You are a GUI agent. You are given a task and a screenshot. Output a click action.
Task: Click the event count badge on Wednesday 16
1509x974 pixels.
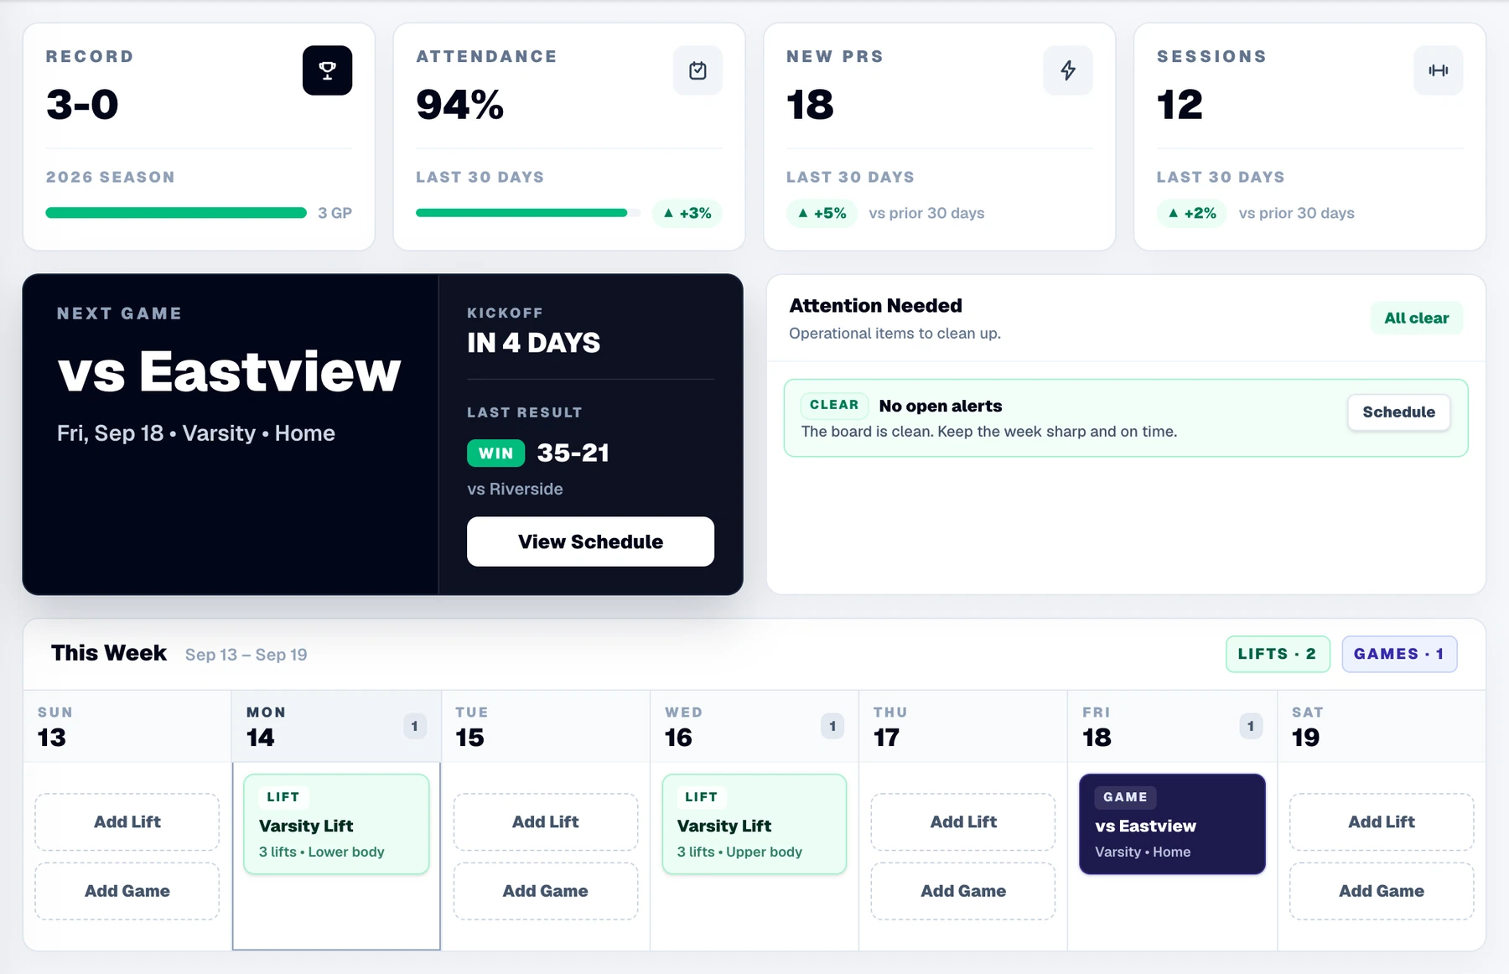point(832,726)
